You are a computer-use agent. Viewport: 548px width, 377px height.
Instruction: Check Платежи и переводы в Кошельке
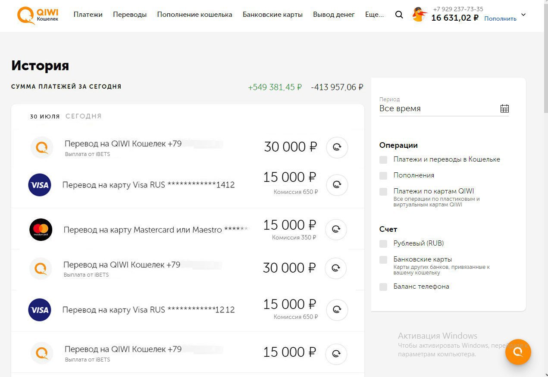tap(383, 160)
